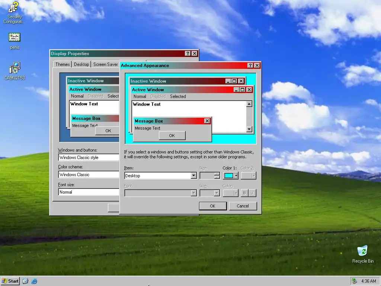Image resolution: width=381 pixels, height=286 pixels.
Task: Open the Color scheme dropdown in Display Properties
Action: [x=89, y=175]
